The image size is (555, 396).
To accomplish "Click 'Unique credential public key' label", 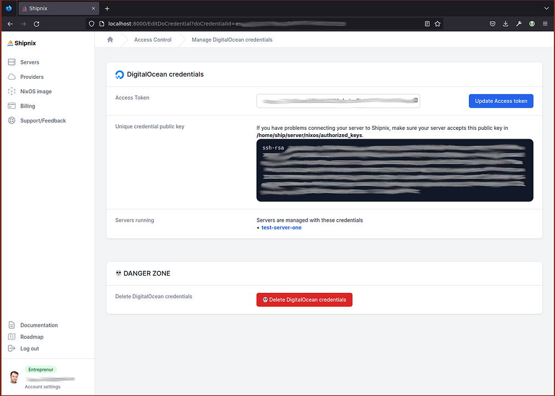I will click(x=150, y=126).
